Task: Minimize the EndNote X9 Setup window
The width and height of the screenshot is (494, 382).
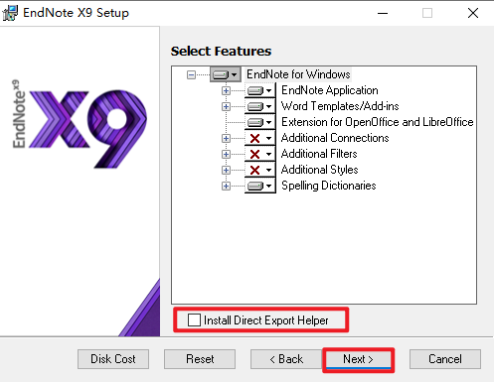Action: coord(383,13)
